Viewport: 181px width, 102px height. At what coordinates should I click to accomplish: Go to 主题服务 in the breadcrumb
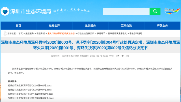(29, 33)
